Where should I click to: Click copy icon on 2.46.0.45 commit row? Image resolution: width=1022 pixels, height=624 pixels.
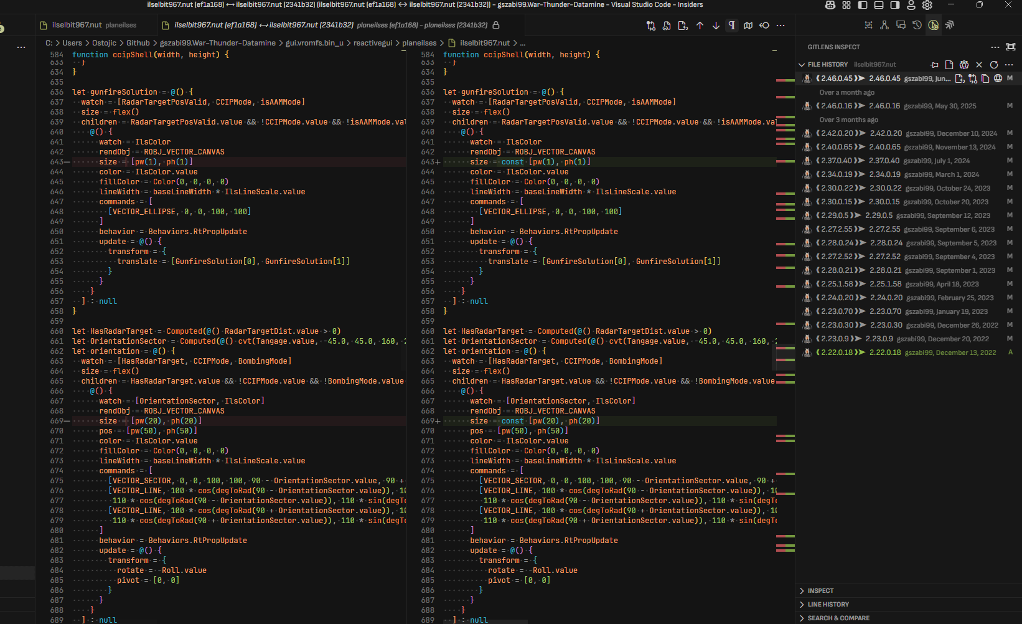coord(985,78)
